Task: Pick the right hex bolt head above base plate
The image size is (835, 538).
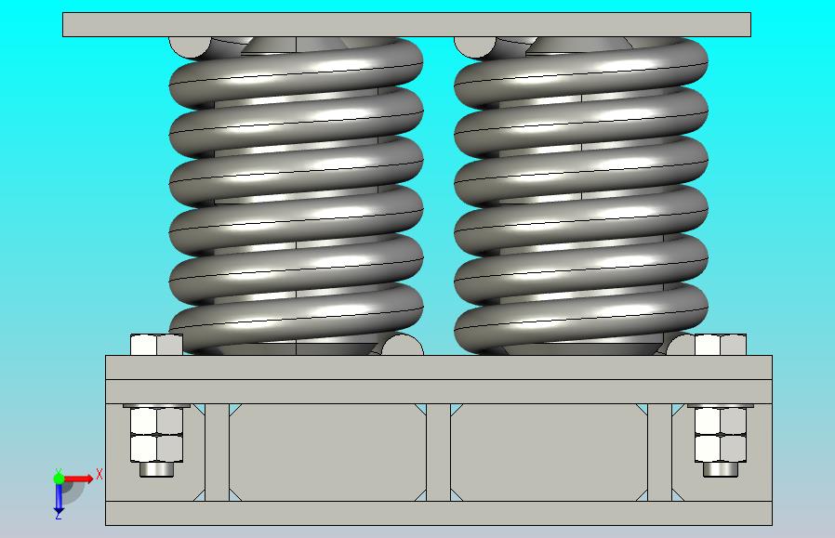Action: 721,345
